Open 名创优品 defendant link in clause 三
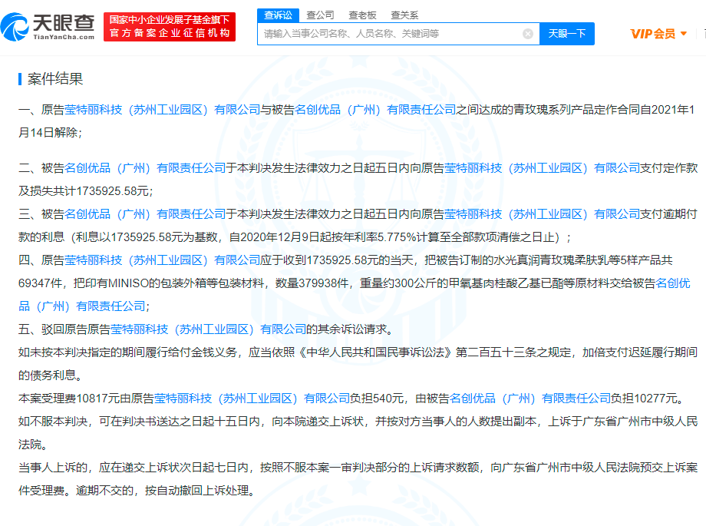Viewport: 706px width, 526px height. (145, 214)
